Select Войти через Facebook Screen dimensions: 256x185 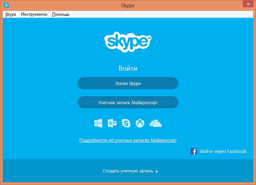click(x=223, y=151)
